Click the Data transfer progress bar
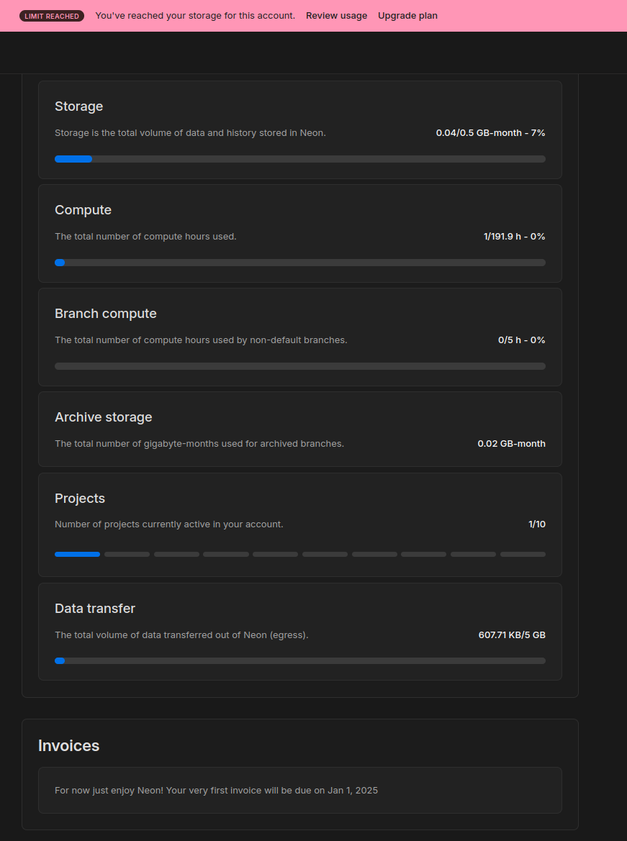627x841 pixels. [x=299, y=660]
